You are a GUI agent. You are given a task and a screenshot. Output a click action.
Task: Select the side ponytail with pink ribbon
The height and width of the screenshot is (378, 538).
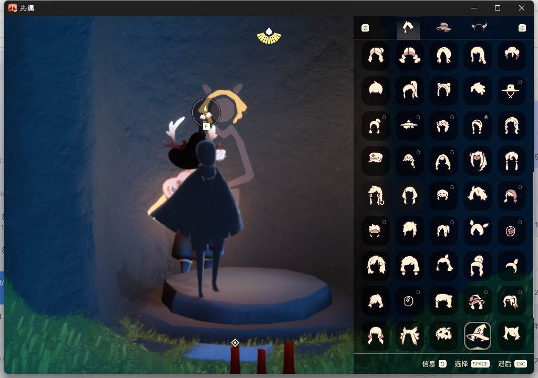[511, 301]
